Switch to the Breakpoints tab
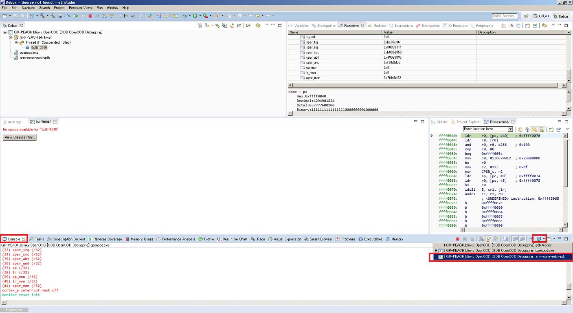 point(324,25)
